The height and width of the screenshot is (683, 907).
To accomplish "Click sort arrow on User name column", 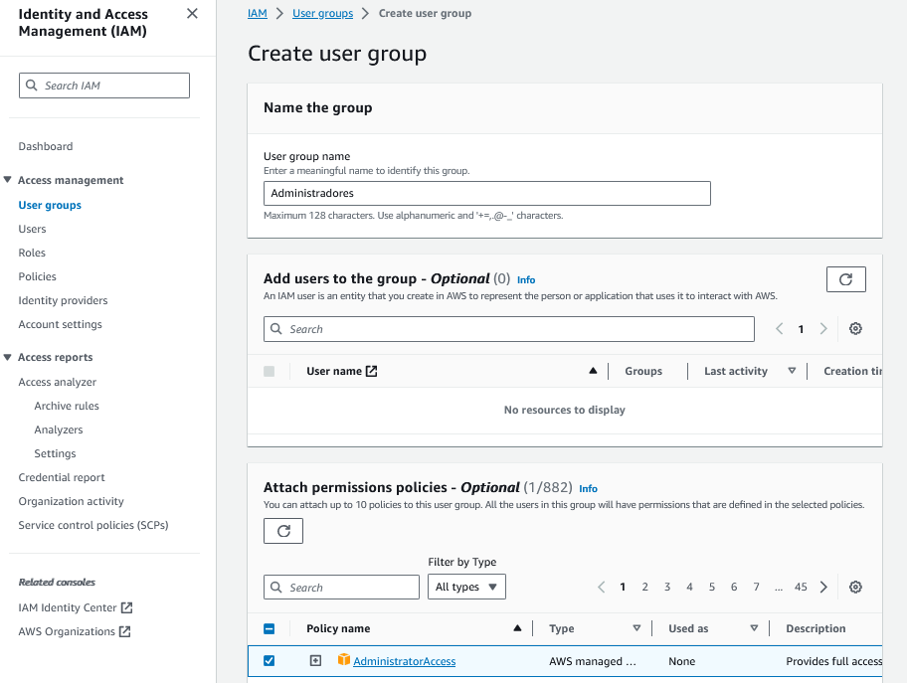I will pyautogui.click(x=593, y=370).
